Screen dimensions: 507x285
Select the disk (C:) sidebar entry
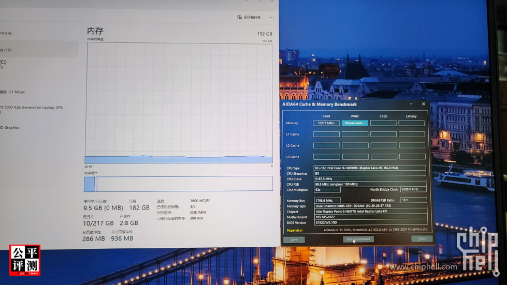pyautogui.click(x=3, y=64)
